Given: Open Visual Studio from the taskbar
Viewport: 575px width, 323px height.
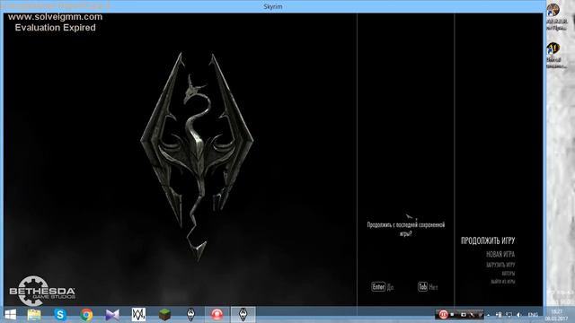Looking at the screenshot, I should click(112, 315).
